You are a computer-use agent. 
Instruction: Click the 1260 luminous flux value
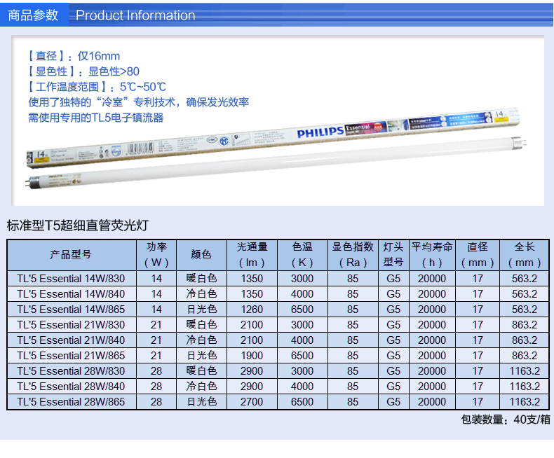(x=252, y=310)
